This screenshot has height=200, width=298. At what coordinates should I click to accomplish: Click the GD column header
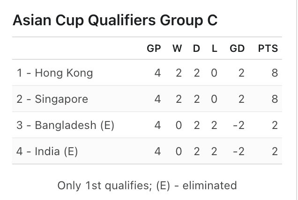[x=237, y=49]
